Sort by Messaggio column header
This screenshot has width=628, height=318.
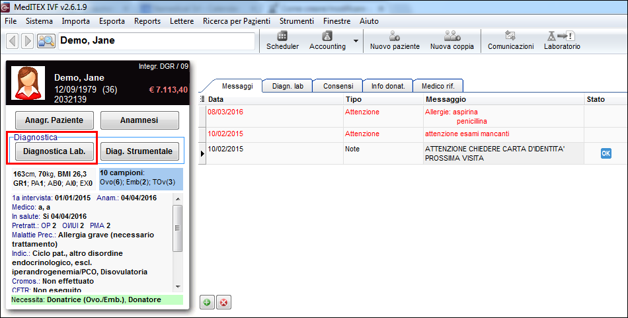[504, 99]
